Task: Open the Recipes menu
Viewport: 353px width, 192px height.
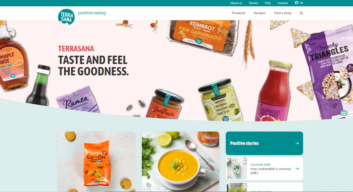Action: pos(260,13)
